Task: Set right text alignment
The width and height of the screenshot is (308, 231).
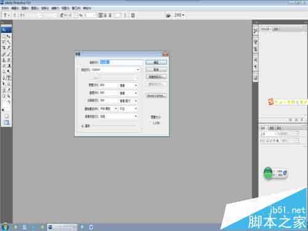Action: tap(110, 15)
